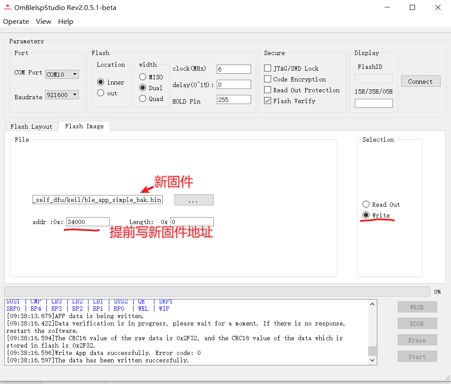
Task: Choose MISO width option
Action: [x=143, y=77]
